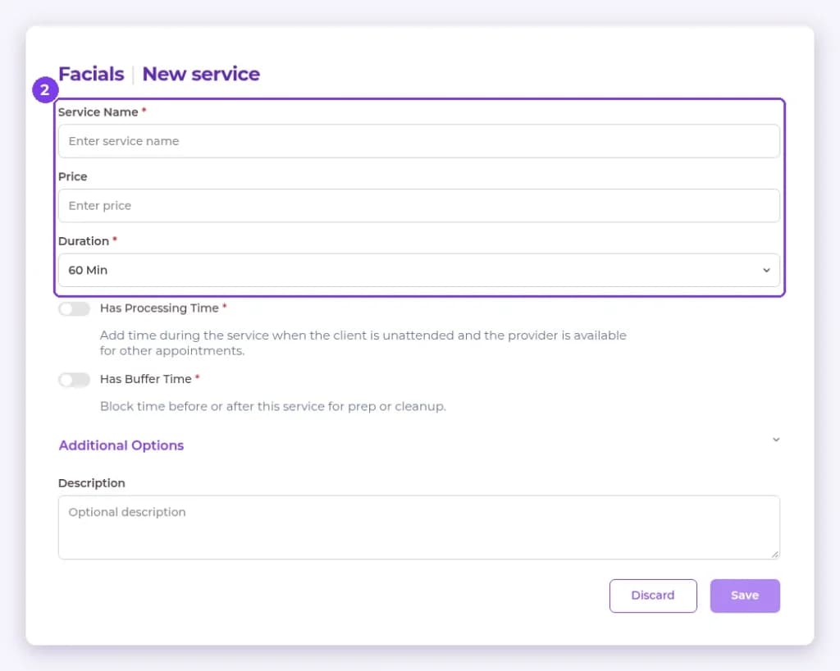Discard the new service changes
Image resolution: width=840 pixels, height=671 pixels.
coord(653,596)
